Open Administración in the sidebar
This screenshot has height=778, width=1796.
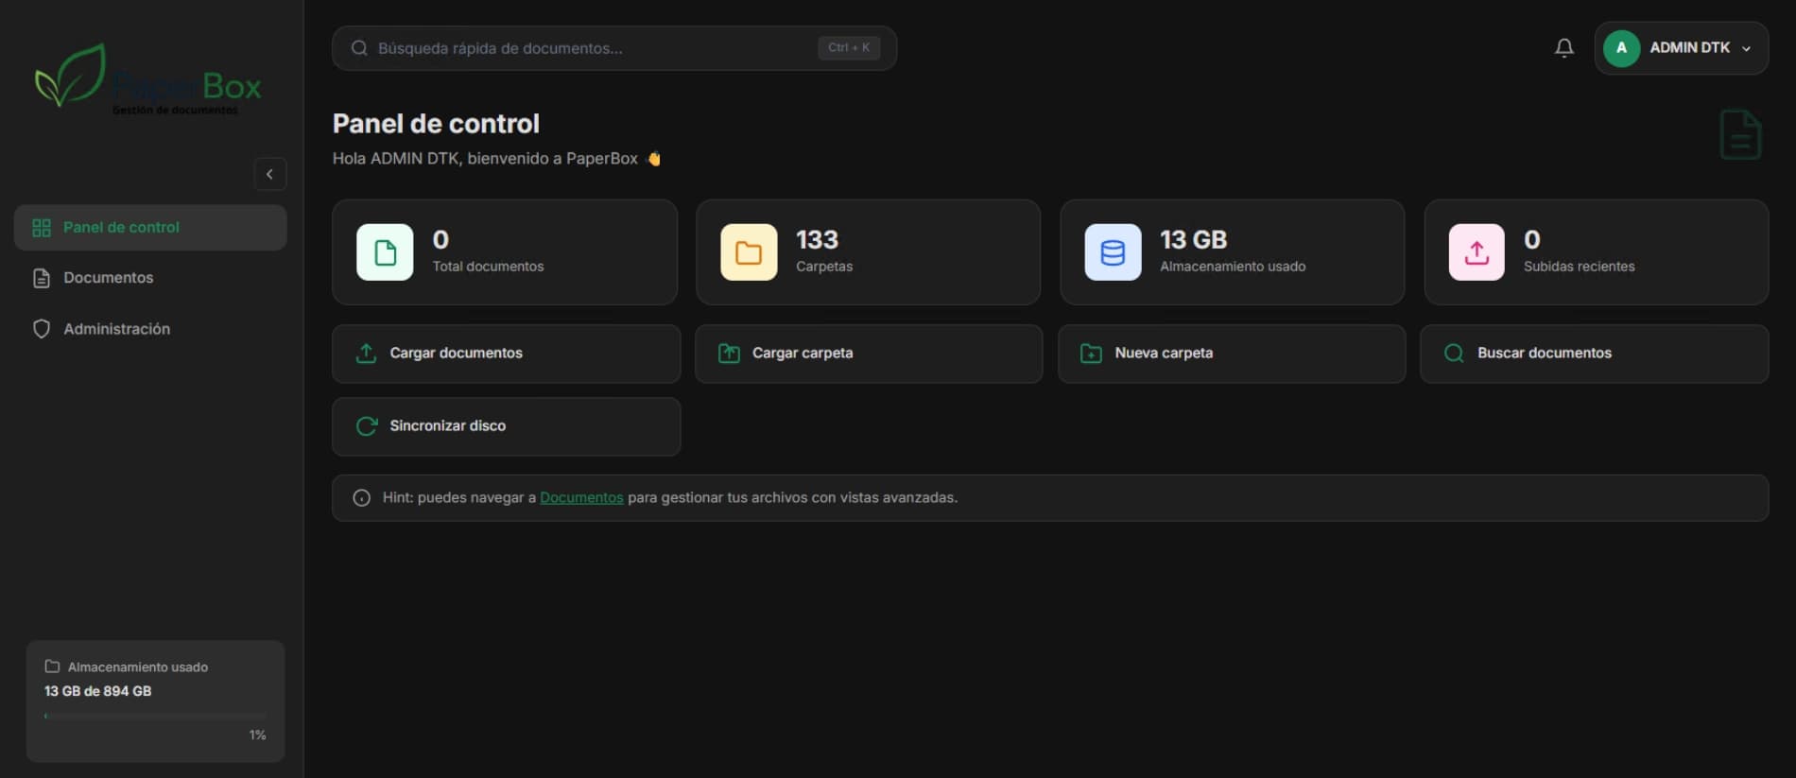[x=150, y=329]
